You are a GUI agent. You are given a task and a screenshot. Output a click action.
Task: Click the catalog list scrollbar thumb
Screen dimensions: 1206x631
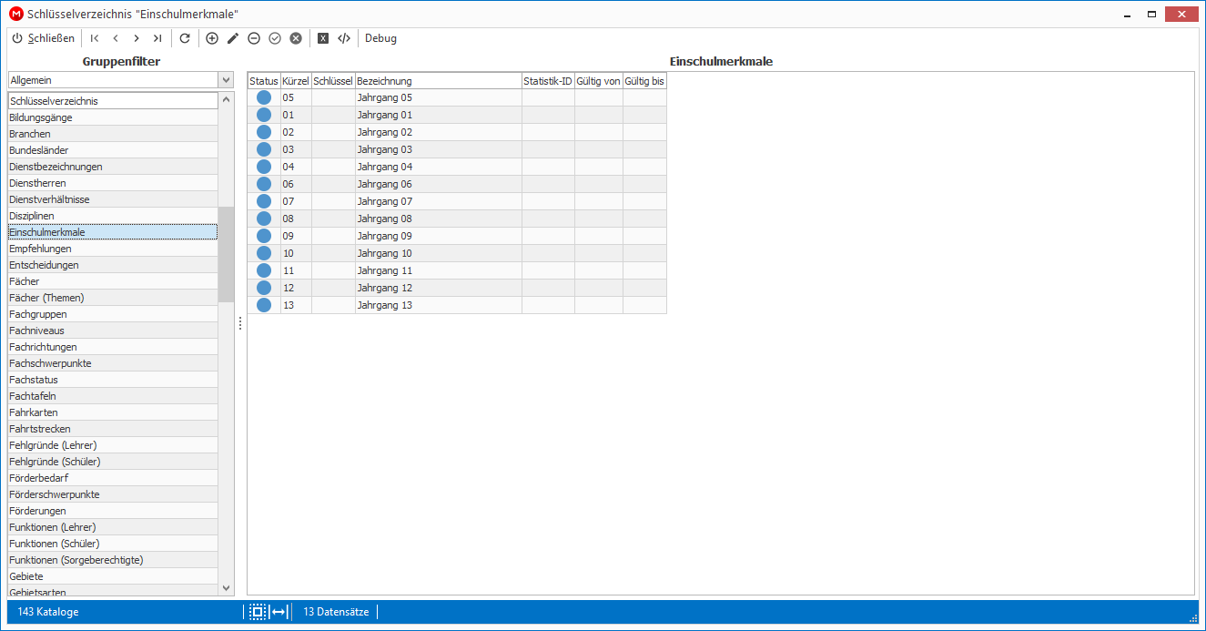click(x=226, y=254)
